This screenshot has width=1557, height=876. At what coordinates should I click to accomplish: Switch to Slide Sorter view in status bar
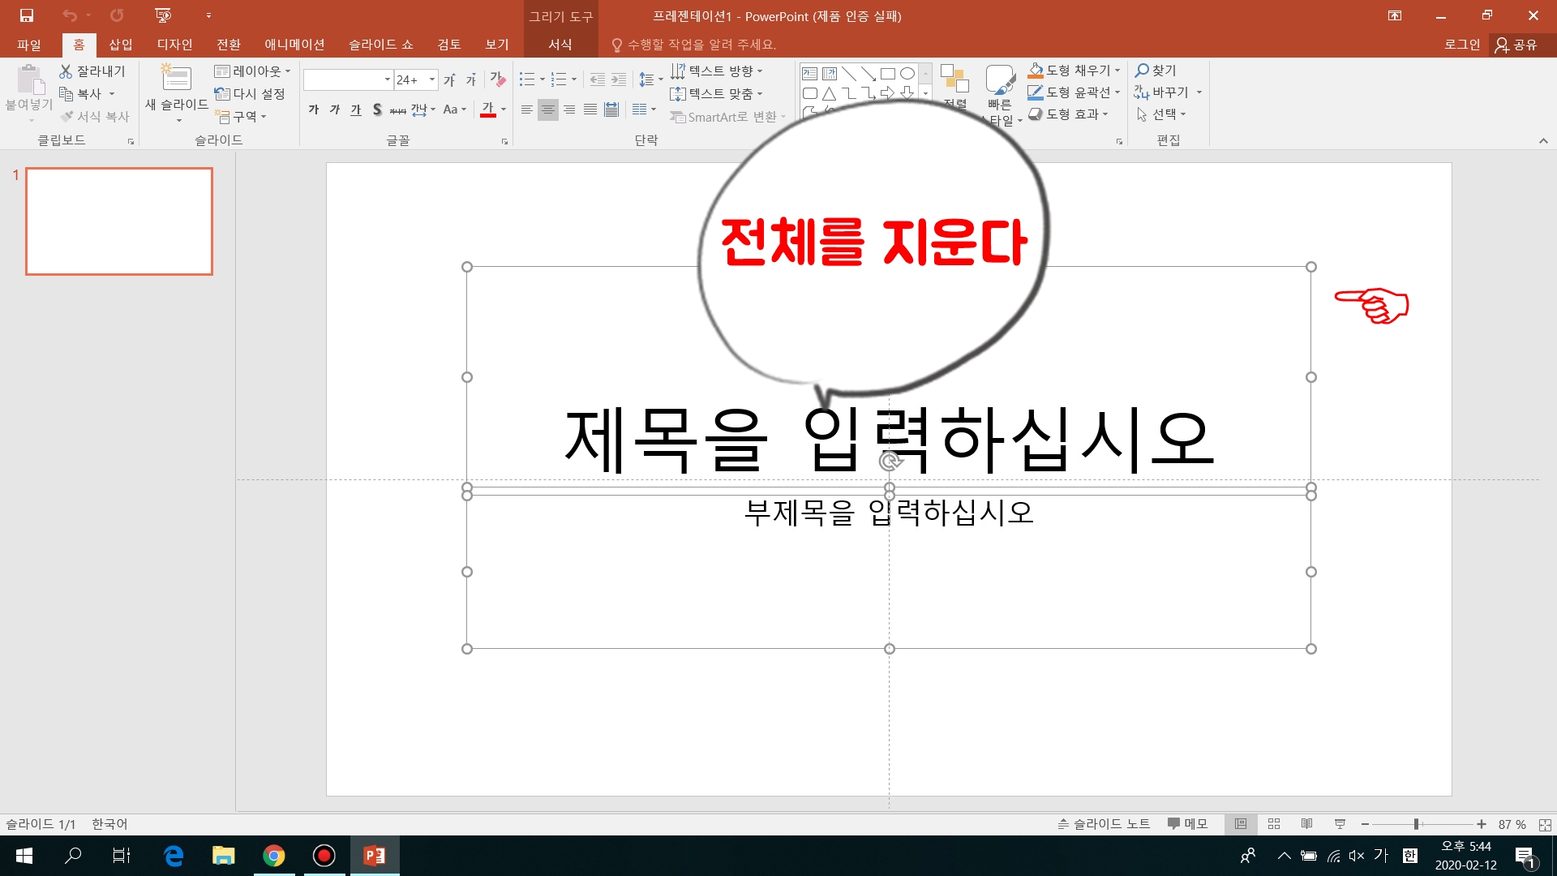1274,823
